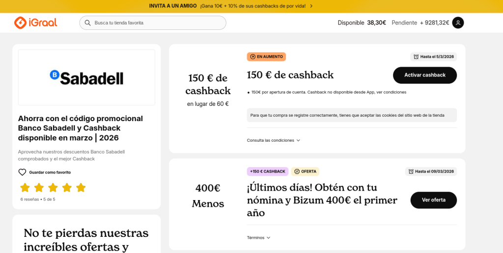
Task: Click the arrow icon in the invite banner
Action: coord(311,6)
